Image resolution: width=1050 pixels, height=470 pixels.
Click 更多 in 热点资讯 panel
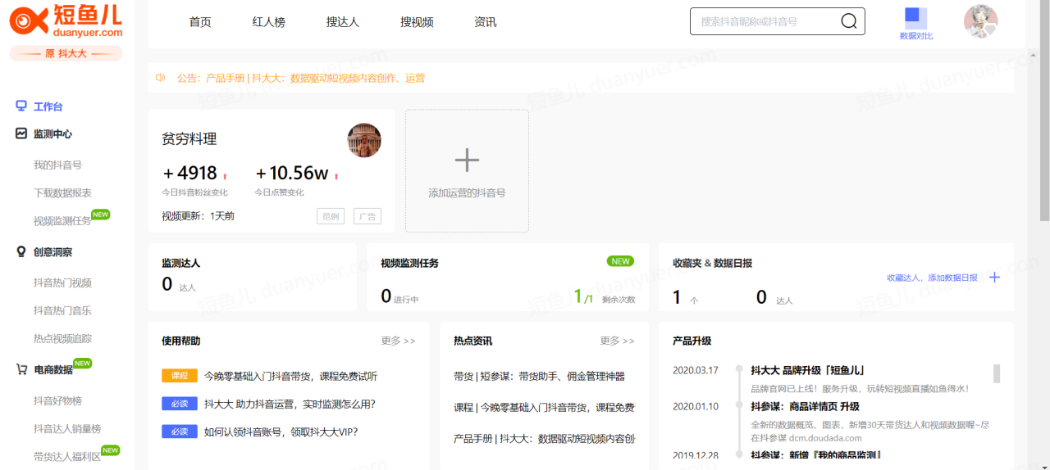(617, 341)
